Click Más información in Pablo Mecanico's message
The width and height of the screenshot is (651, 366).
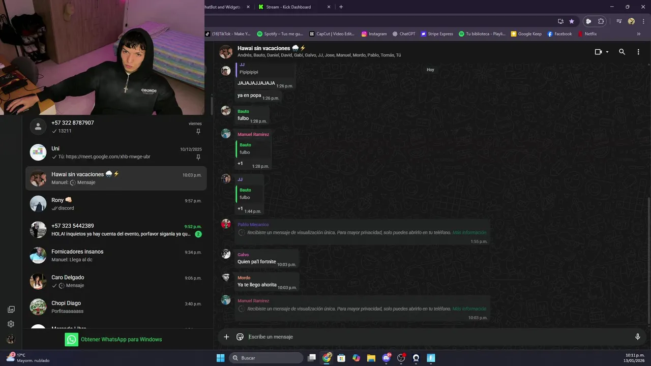click(469, 233)
